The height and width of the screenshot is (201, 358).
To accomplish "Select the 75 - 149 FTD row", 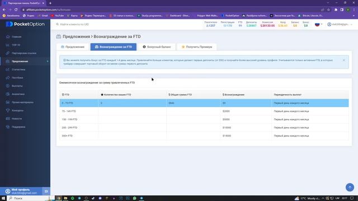I will [x=204, y=111].
